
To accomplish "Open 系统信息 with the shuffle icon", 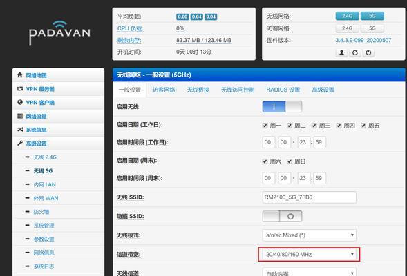I will coord(59,130).
